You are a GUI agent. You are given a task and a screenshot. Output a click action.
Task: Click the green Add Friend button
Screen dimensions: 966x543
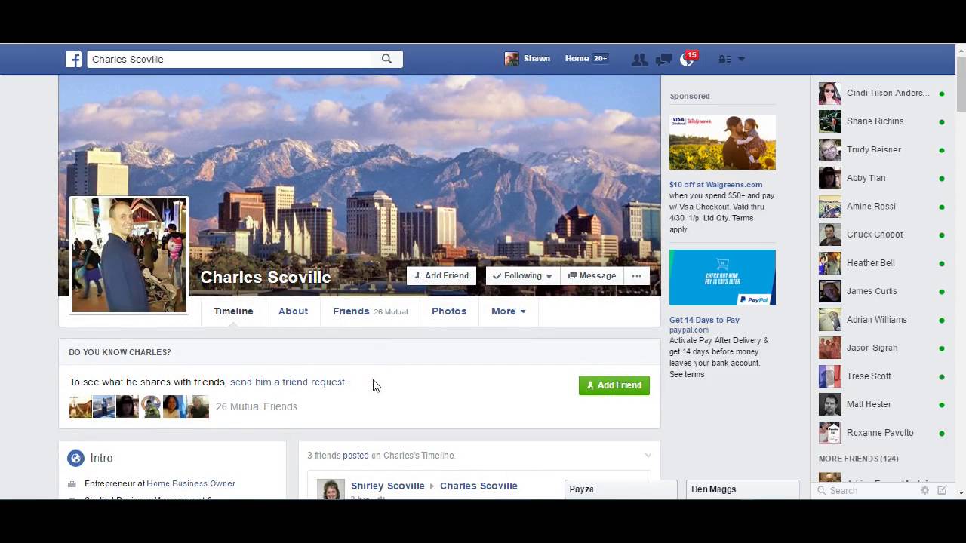[x=614, y=385]
